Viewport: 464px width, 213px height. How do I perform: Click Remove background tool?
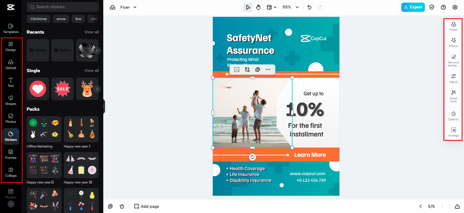pos(453,60)
